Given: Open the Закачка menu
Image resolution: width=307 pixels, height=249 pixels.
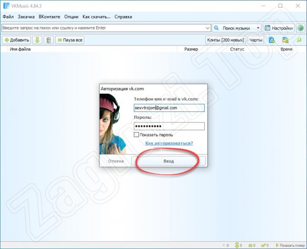Looking at the screenshot, I should coord(26,17).
